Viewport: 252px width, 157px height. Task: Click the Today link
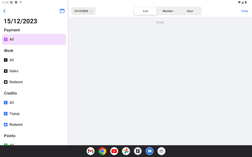pyautogui.click(x=244, y=11)
